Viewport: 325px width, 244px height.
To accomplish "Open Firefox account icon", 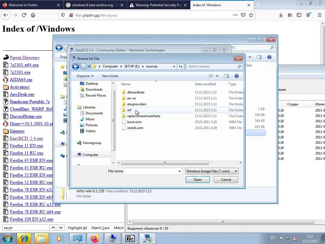I will 308,15.
